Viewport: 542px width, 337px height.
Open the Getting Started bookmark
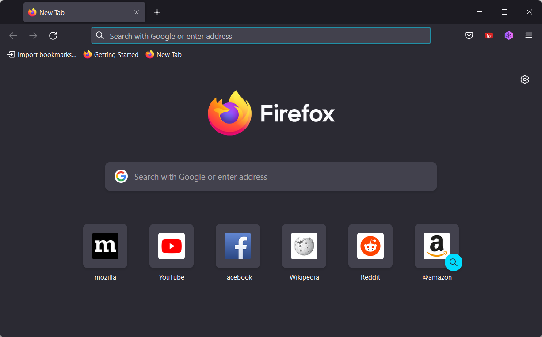[111, 54]
